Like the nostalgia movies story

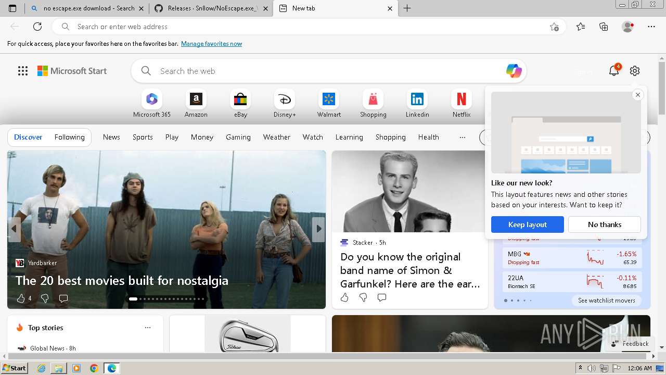[21, 298]
